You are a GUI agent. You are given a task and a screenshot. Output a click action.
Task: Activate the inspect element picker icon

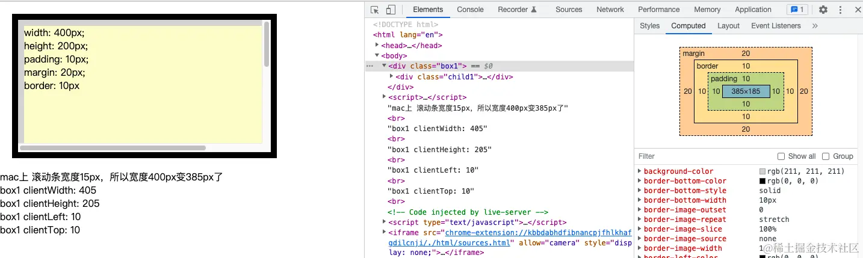375,10
